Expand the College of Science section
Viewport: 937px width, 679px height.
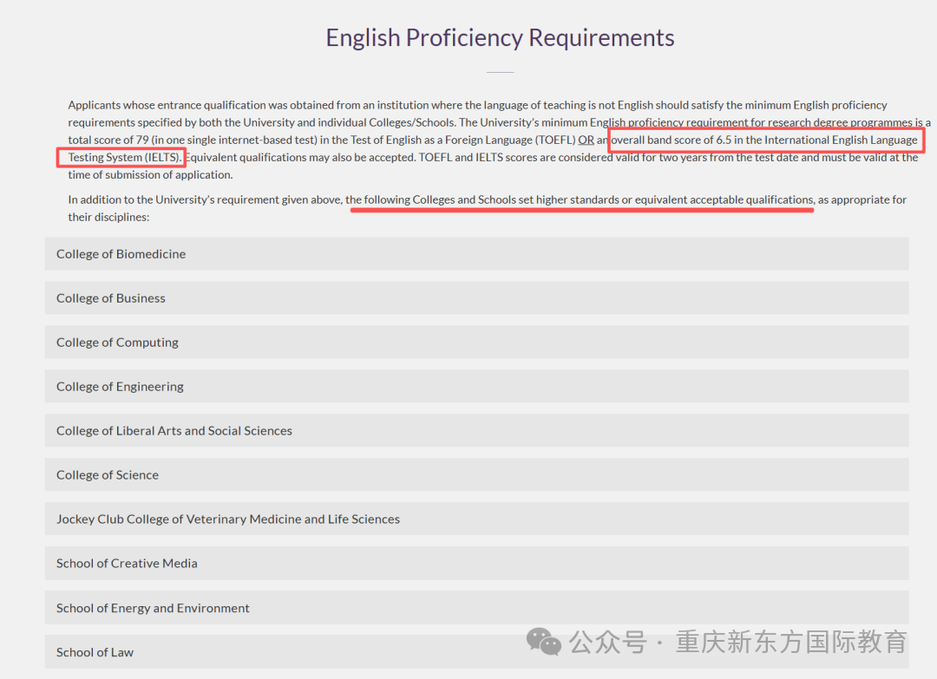coord(477,474)
